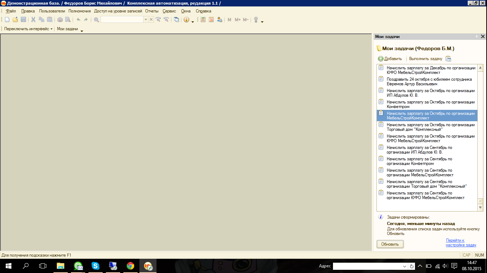Screen dimensions: 487x273
Task: Expand the Переключить интерфейс dropdown
Action: [x=51, y=29]
